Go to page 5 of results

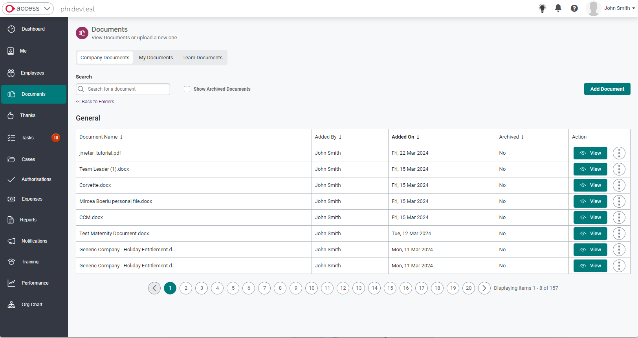click(x=233, y=288)
